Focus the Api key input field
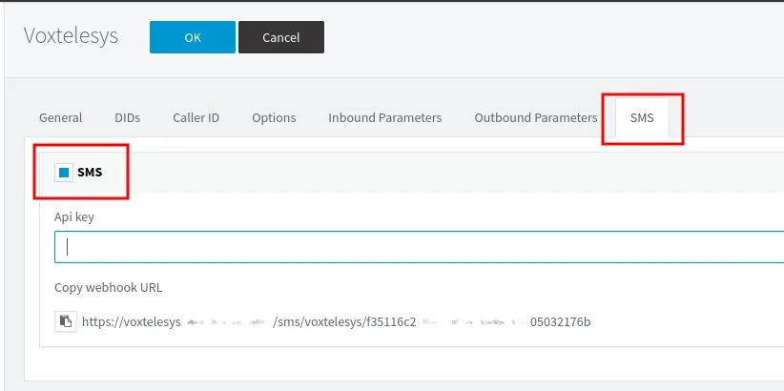 click(x=419, y=247)
